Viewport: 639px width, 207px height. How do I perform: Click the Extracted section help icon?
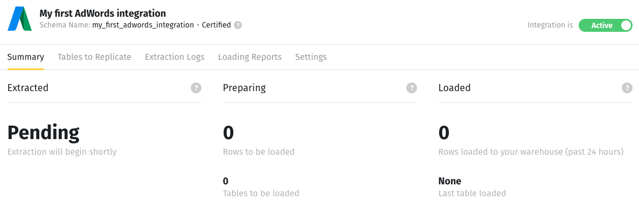coord(196,88)
